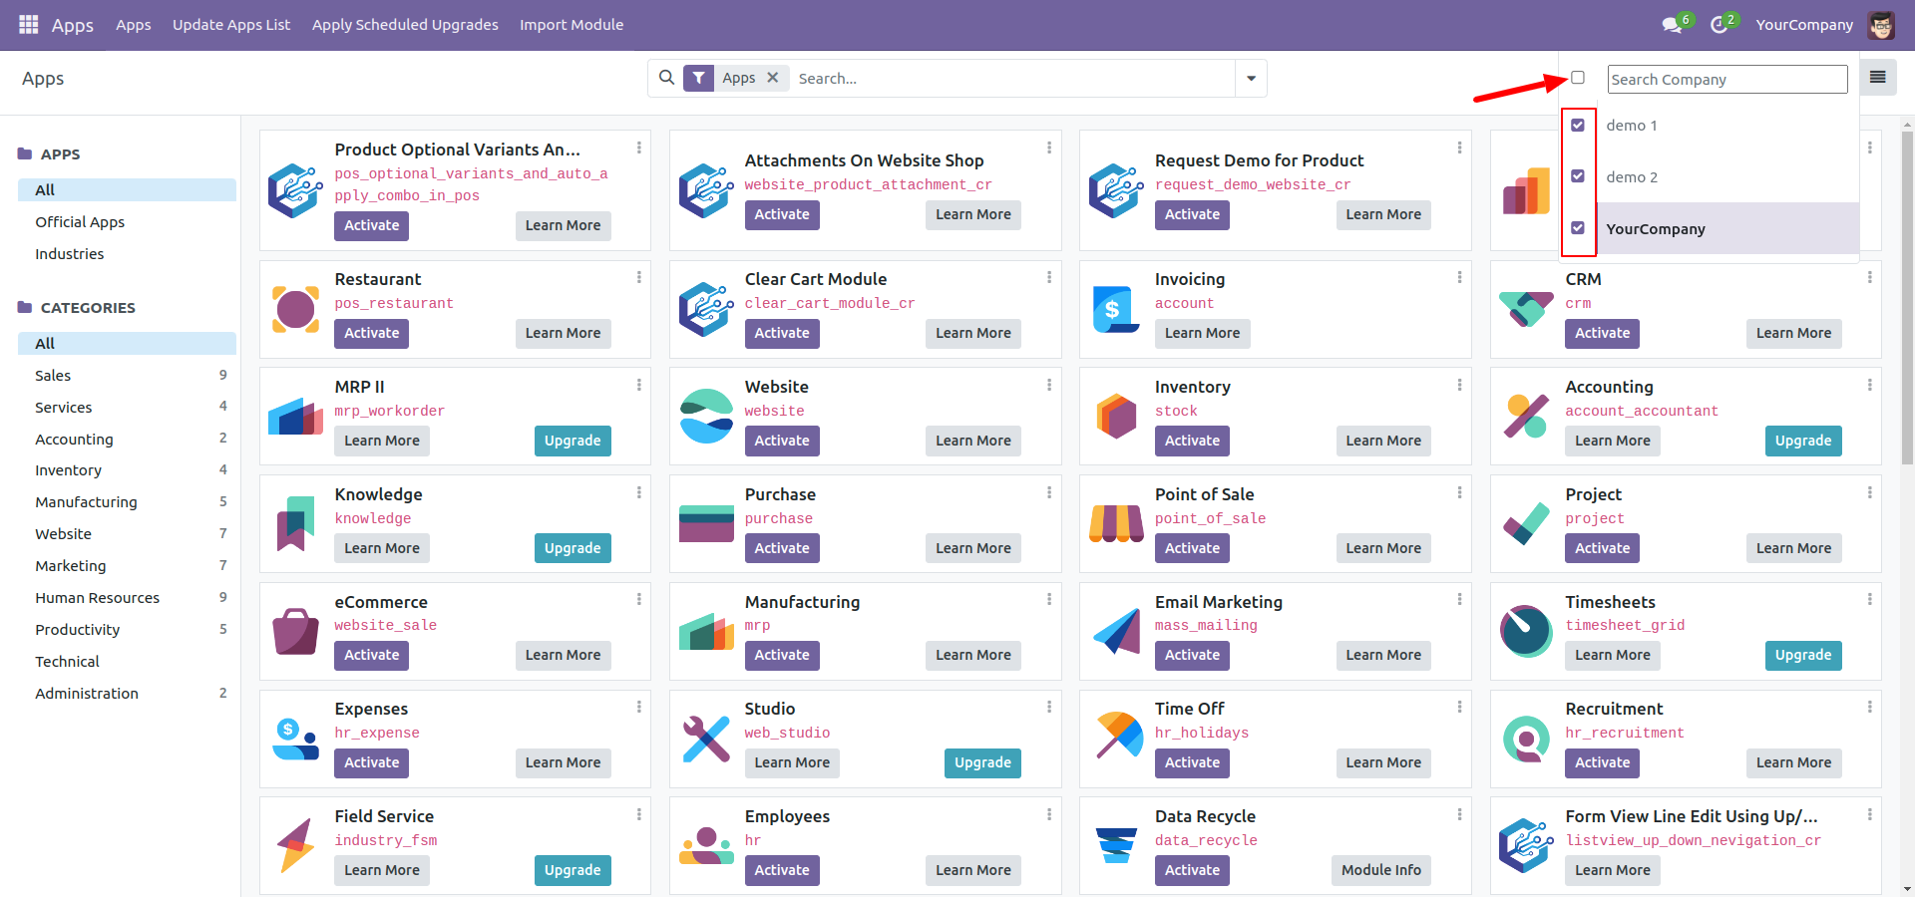
Task: Click the Knowledge app icon
Action: (295, 525)
